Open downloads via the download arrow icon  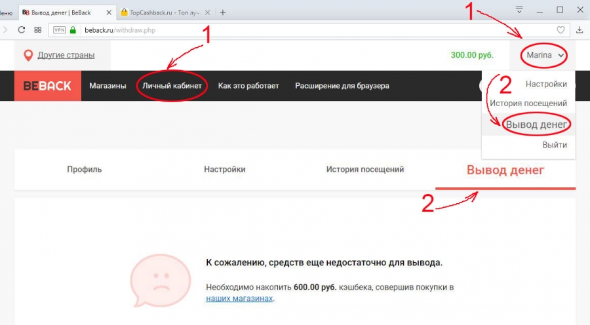(x=580, y=30)
